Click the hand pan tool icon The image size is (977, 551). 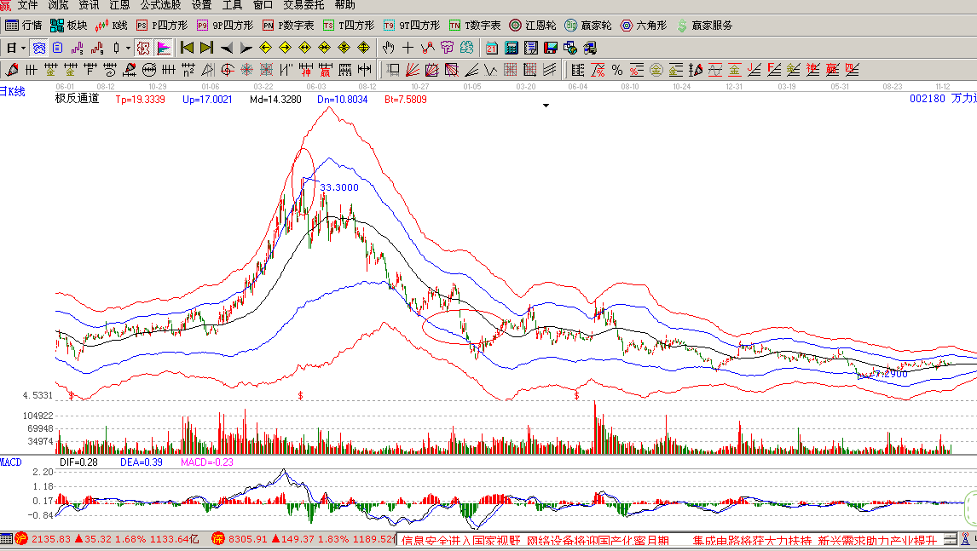(x=389, y=48)
